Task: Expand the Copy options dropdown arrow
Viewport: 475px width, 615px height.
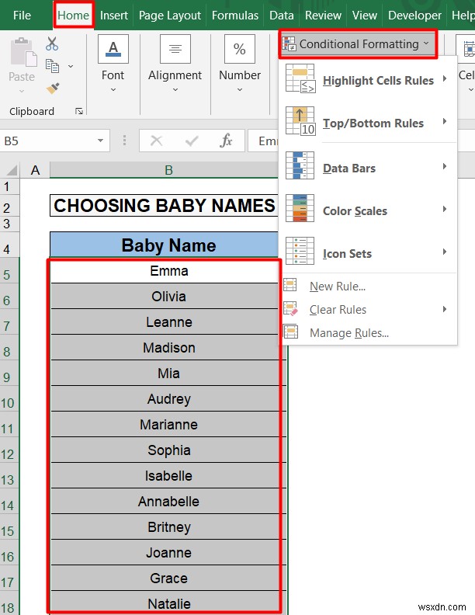Action: click(71, 66)
